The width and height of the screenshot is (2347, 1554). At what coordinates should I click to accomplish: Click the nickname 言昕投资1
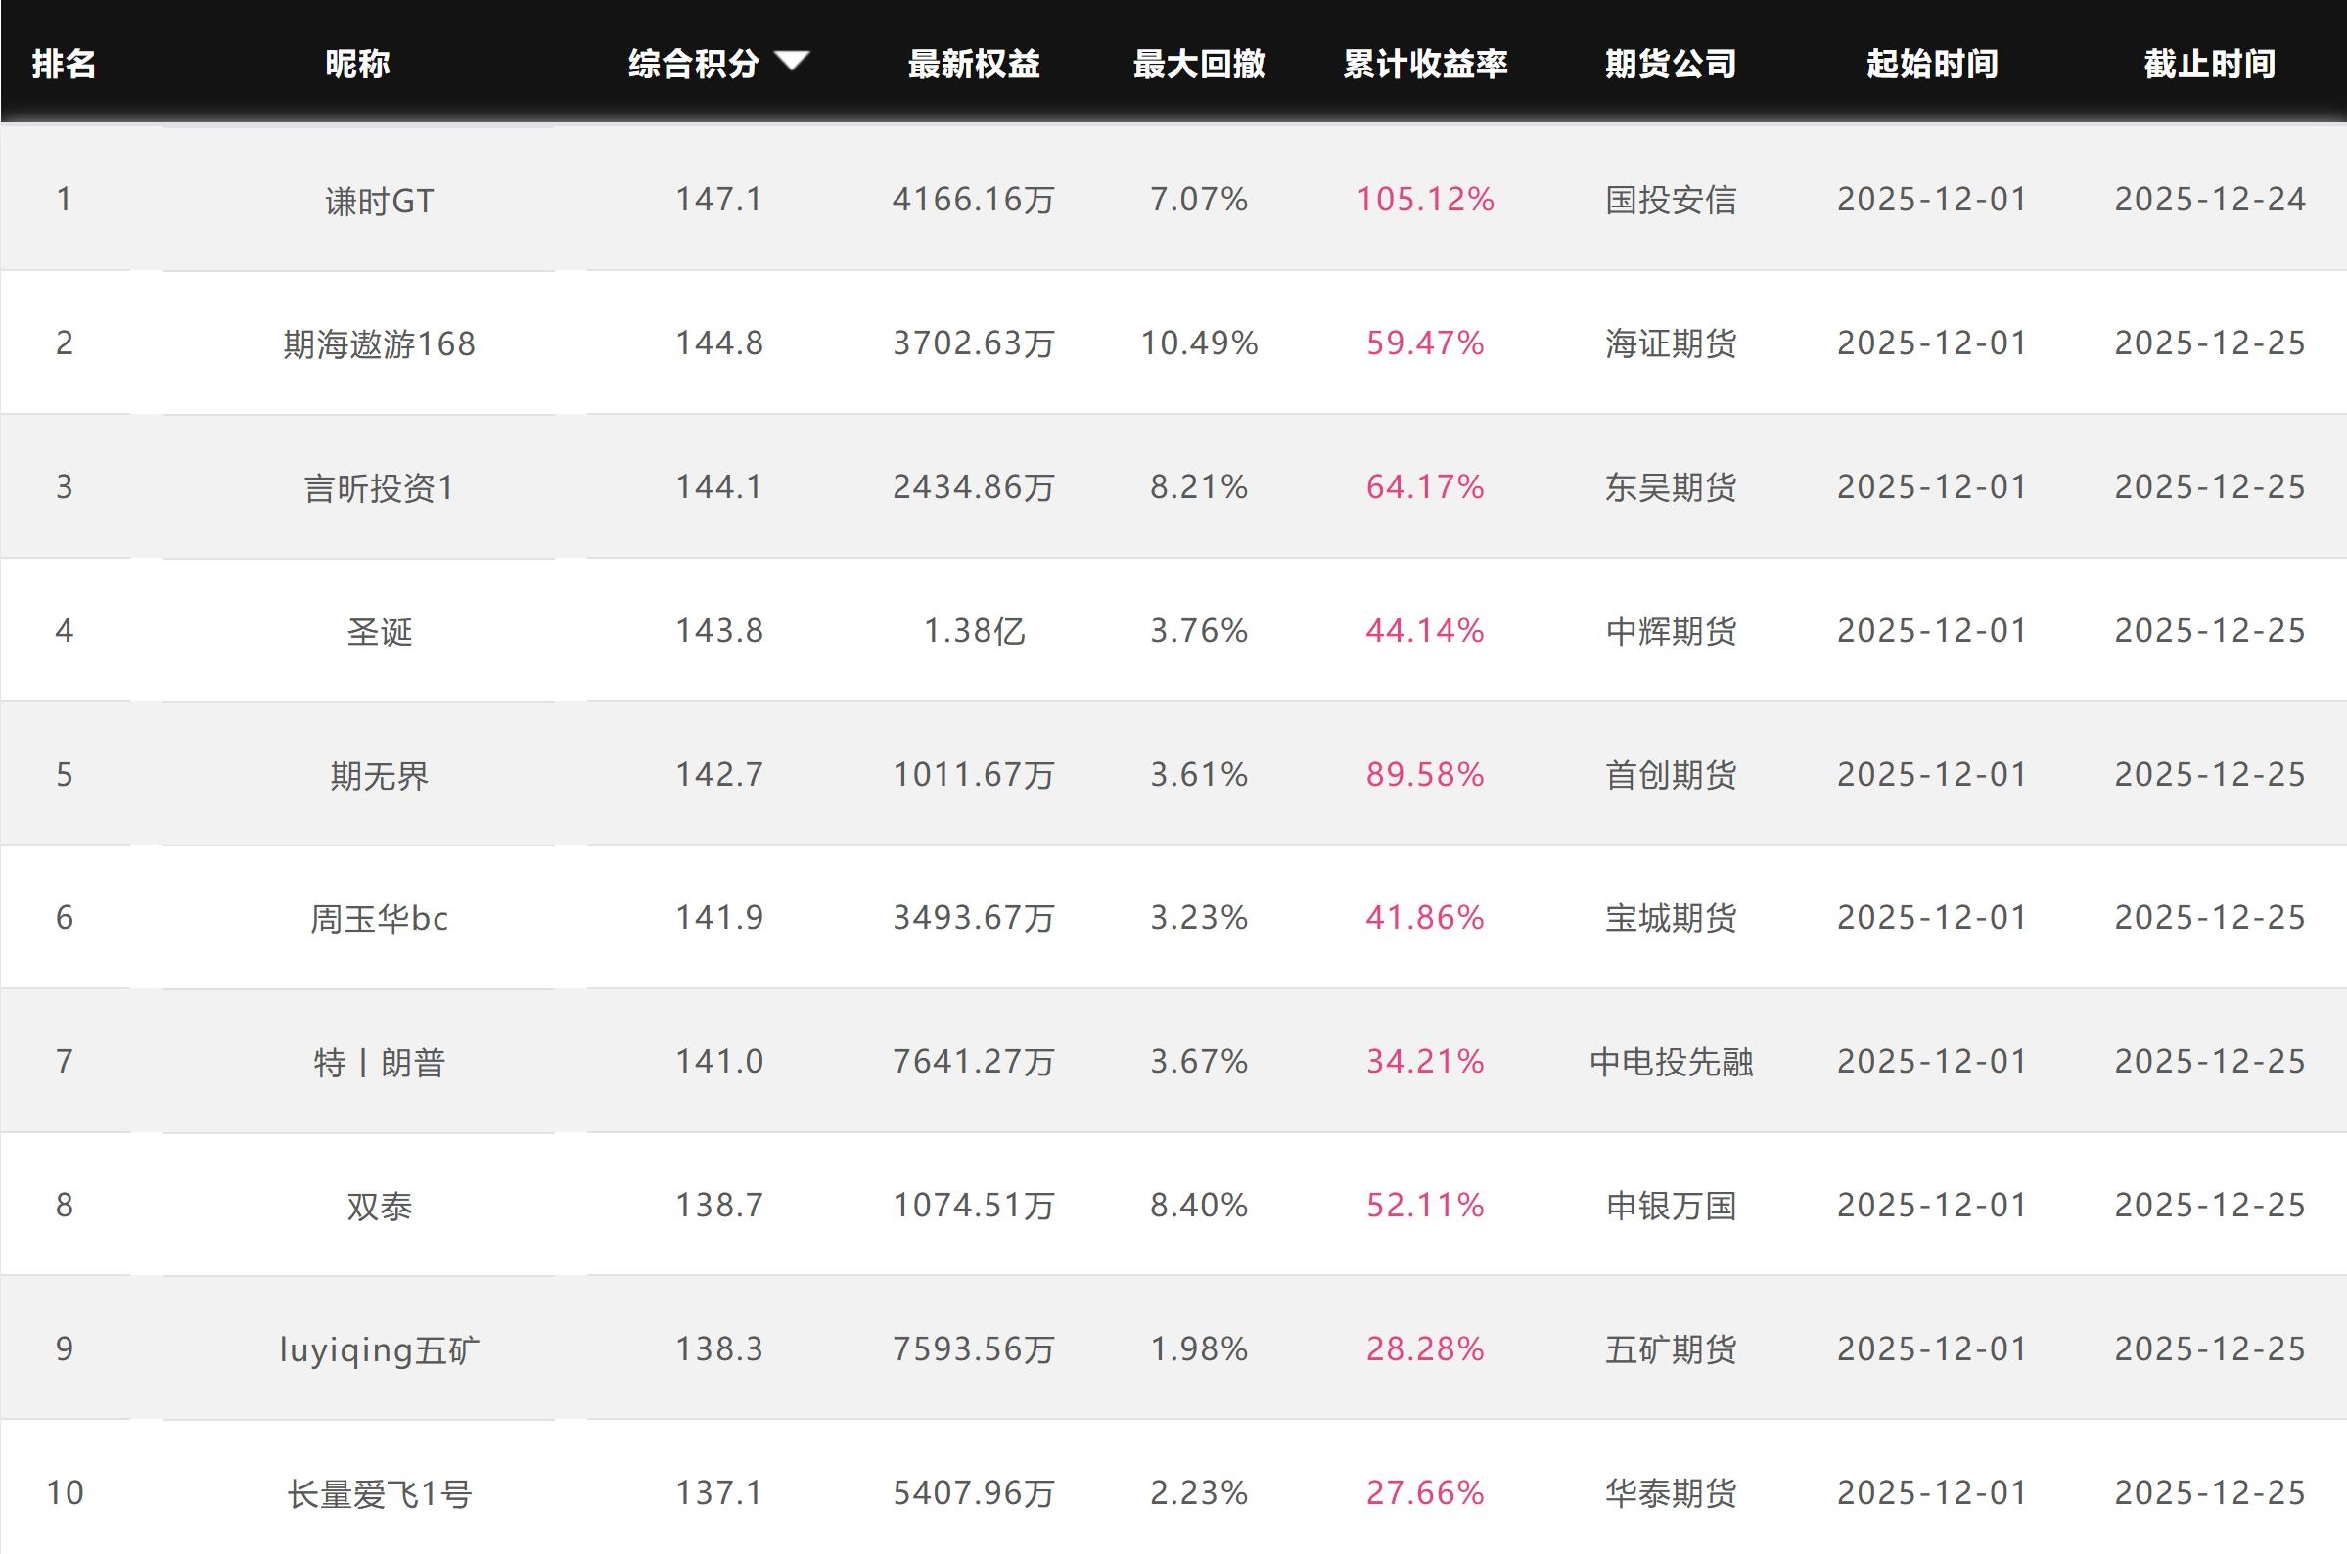380,487
